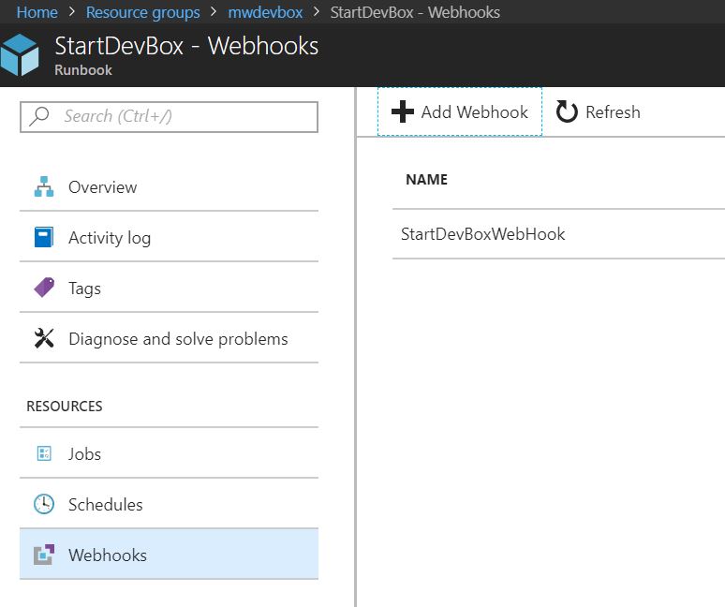
Task: Click the Jobs list icon
Action: tap(44, 453)
